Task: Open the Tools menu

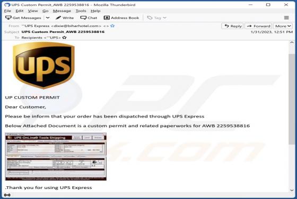Action: [x=81, y=11]
